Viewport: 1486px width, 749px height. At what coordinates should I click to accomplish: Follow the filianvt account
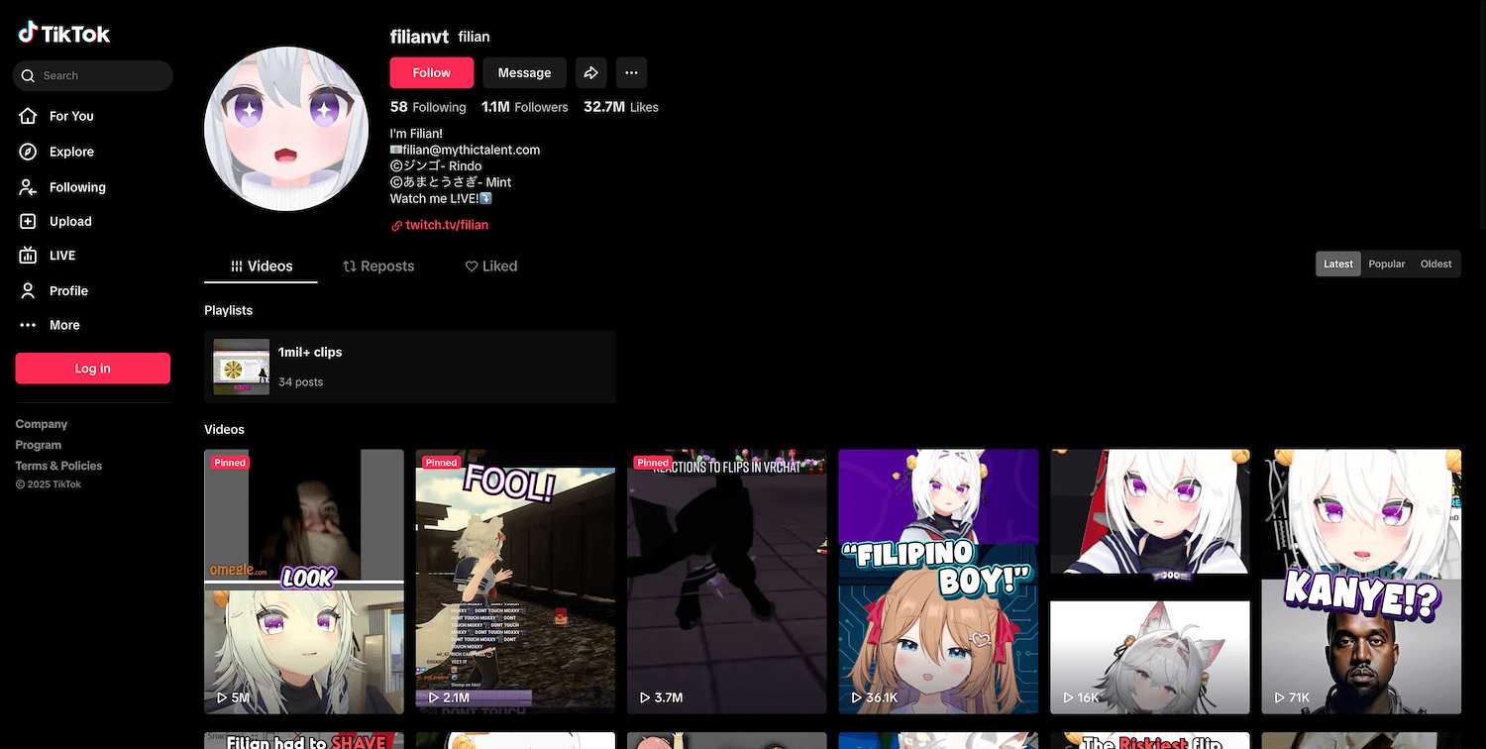(x=431, y=72)
